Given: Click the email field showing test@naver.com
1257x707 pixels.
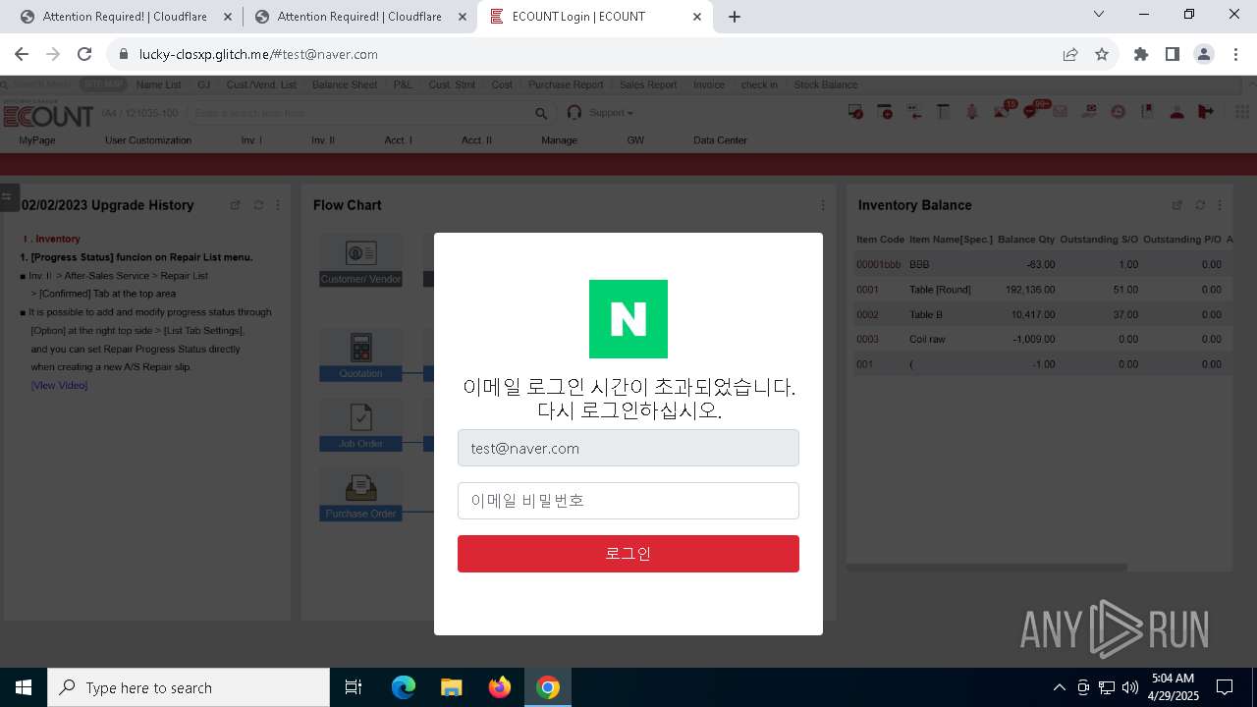Looking at the screenshot, I should tap(628, 448).
